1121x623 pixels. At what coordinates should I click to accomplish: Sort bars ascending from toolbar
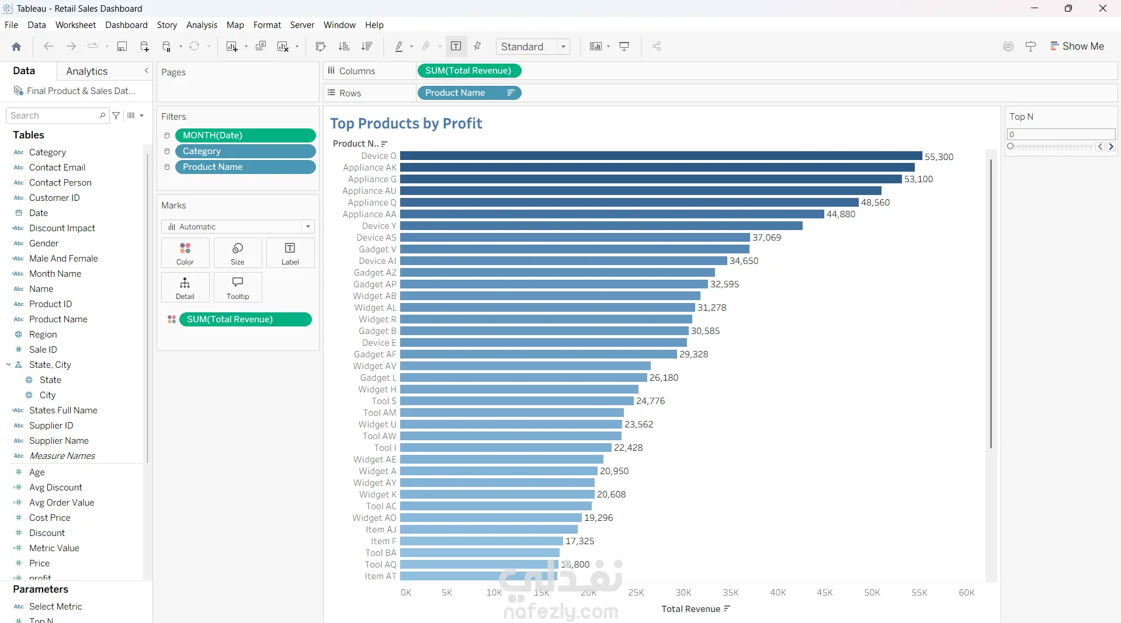point(344,47)
